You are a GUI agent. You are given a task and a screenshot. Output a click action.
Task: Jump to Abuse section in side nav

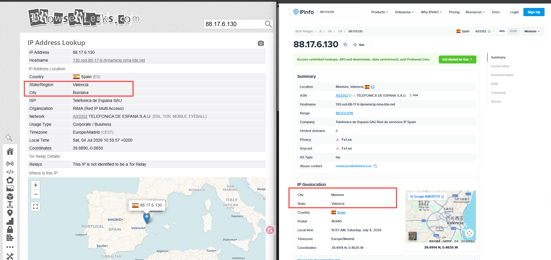pos(496,101)
